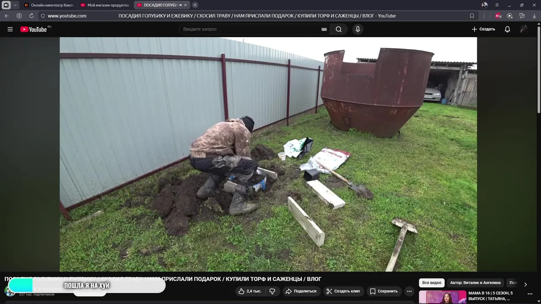Image resolution: width=541 pixels, height=304 pixels.
Task: Like the video (2,4 тыс.)
Action: 249,291
